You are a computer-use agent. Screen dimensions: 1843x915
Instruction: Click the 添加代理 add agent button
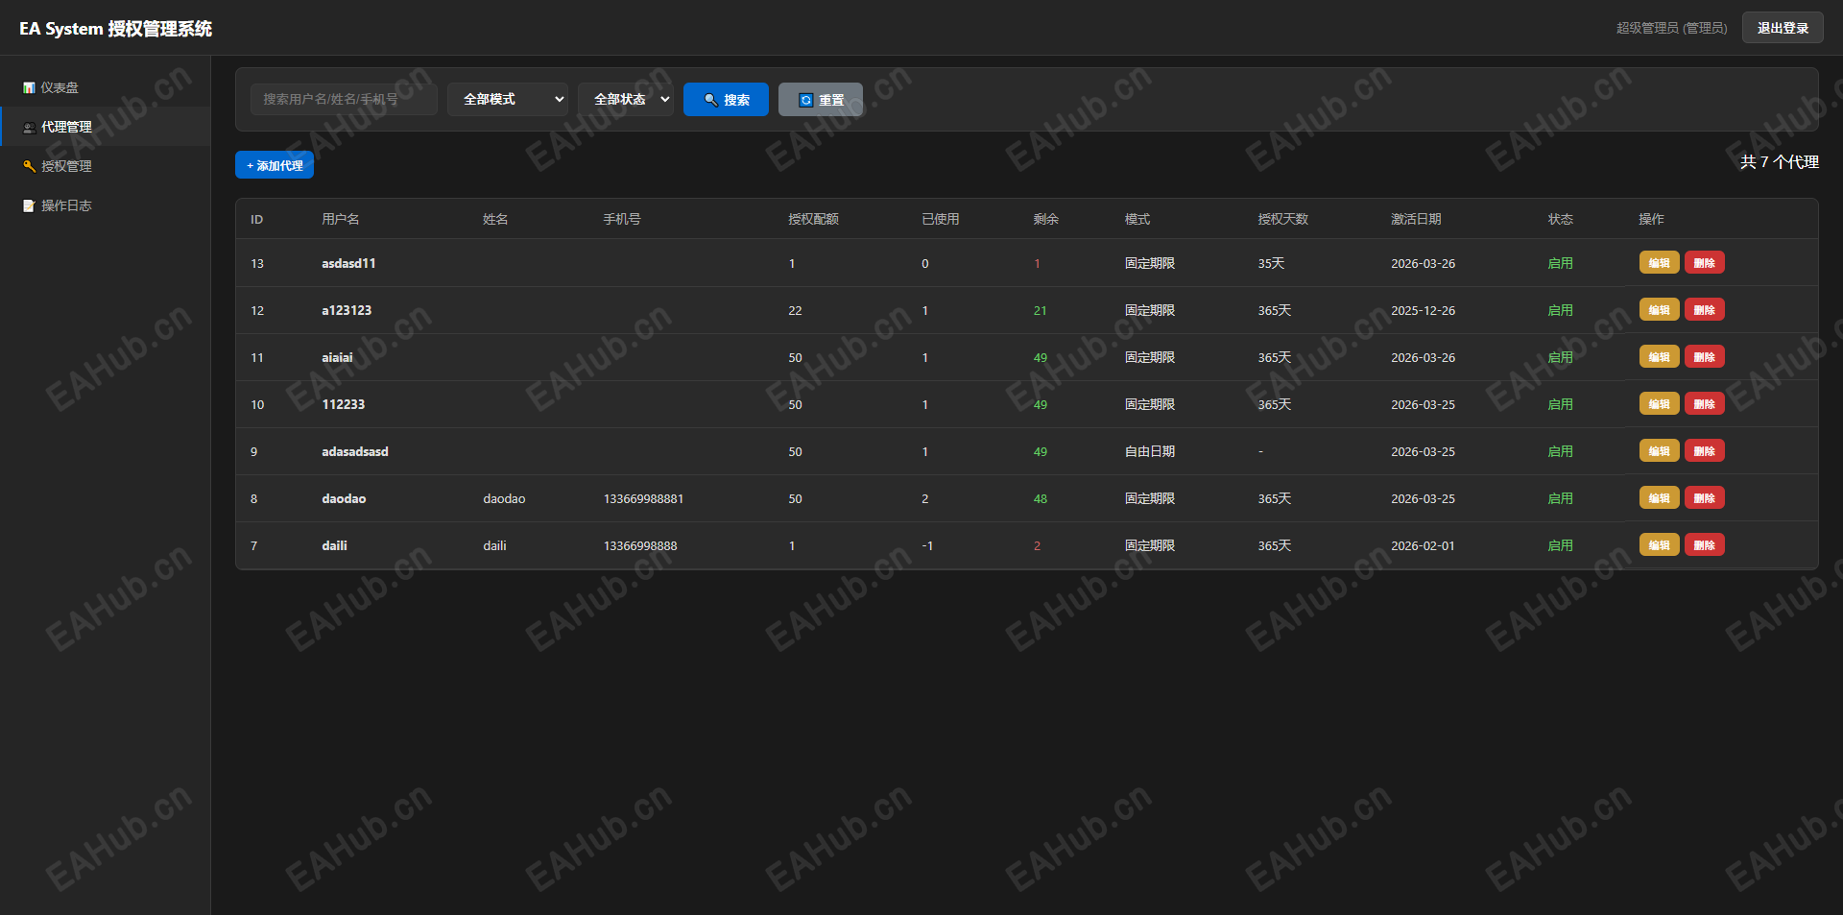[275, 165]
